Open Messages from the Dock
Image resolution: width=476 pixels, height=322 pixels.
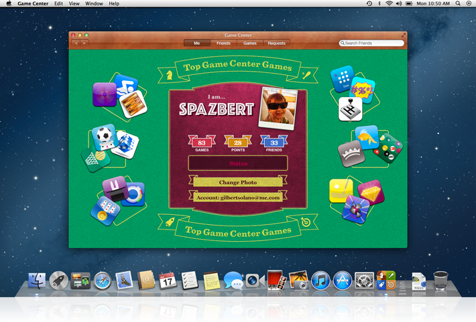233,280
